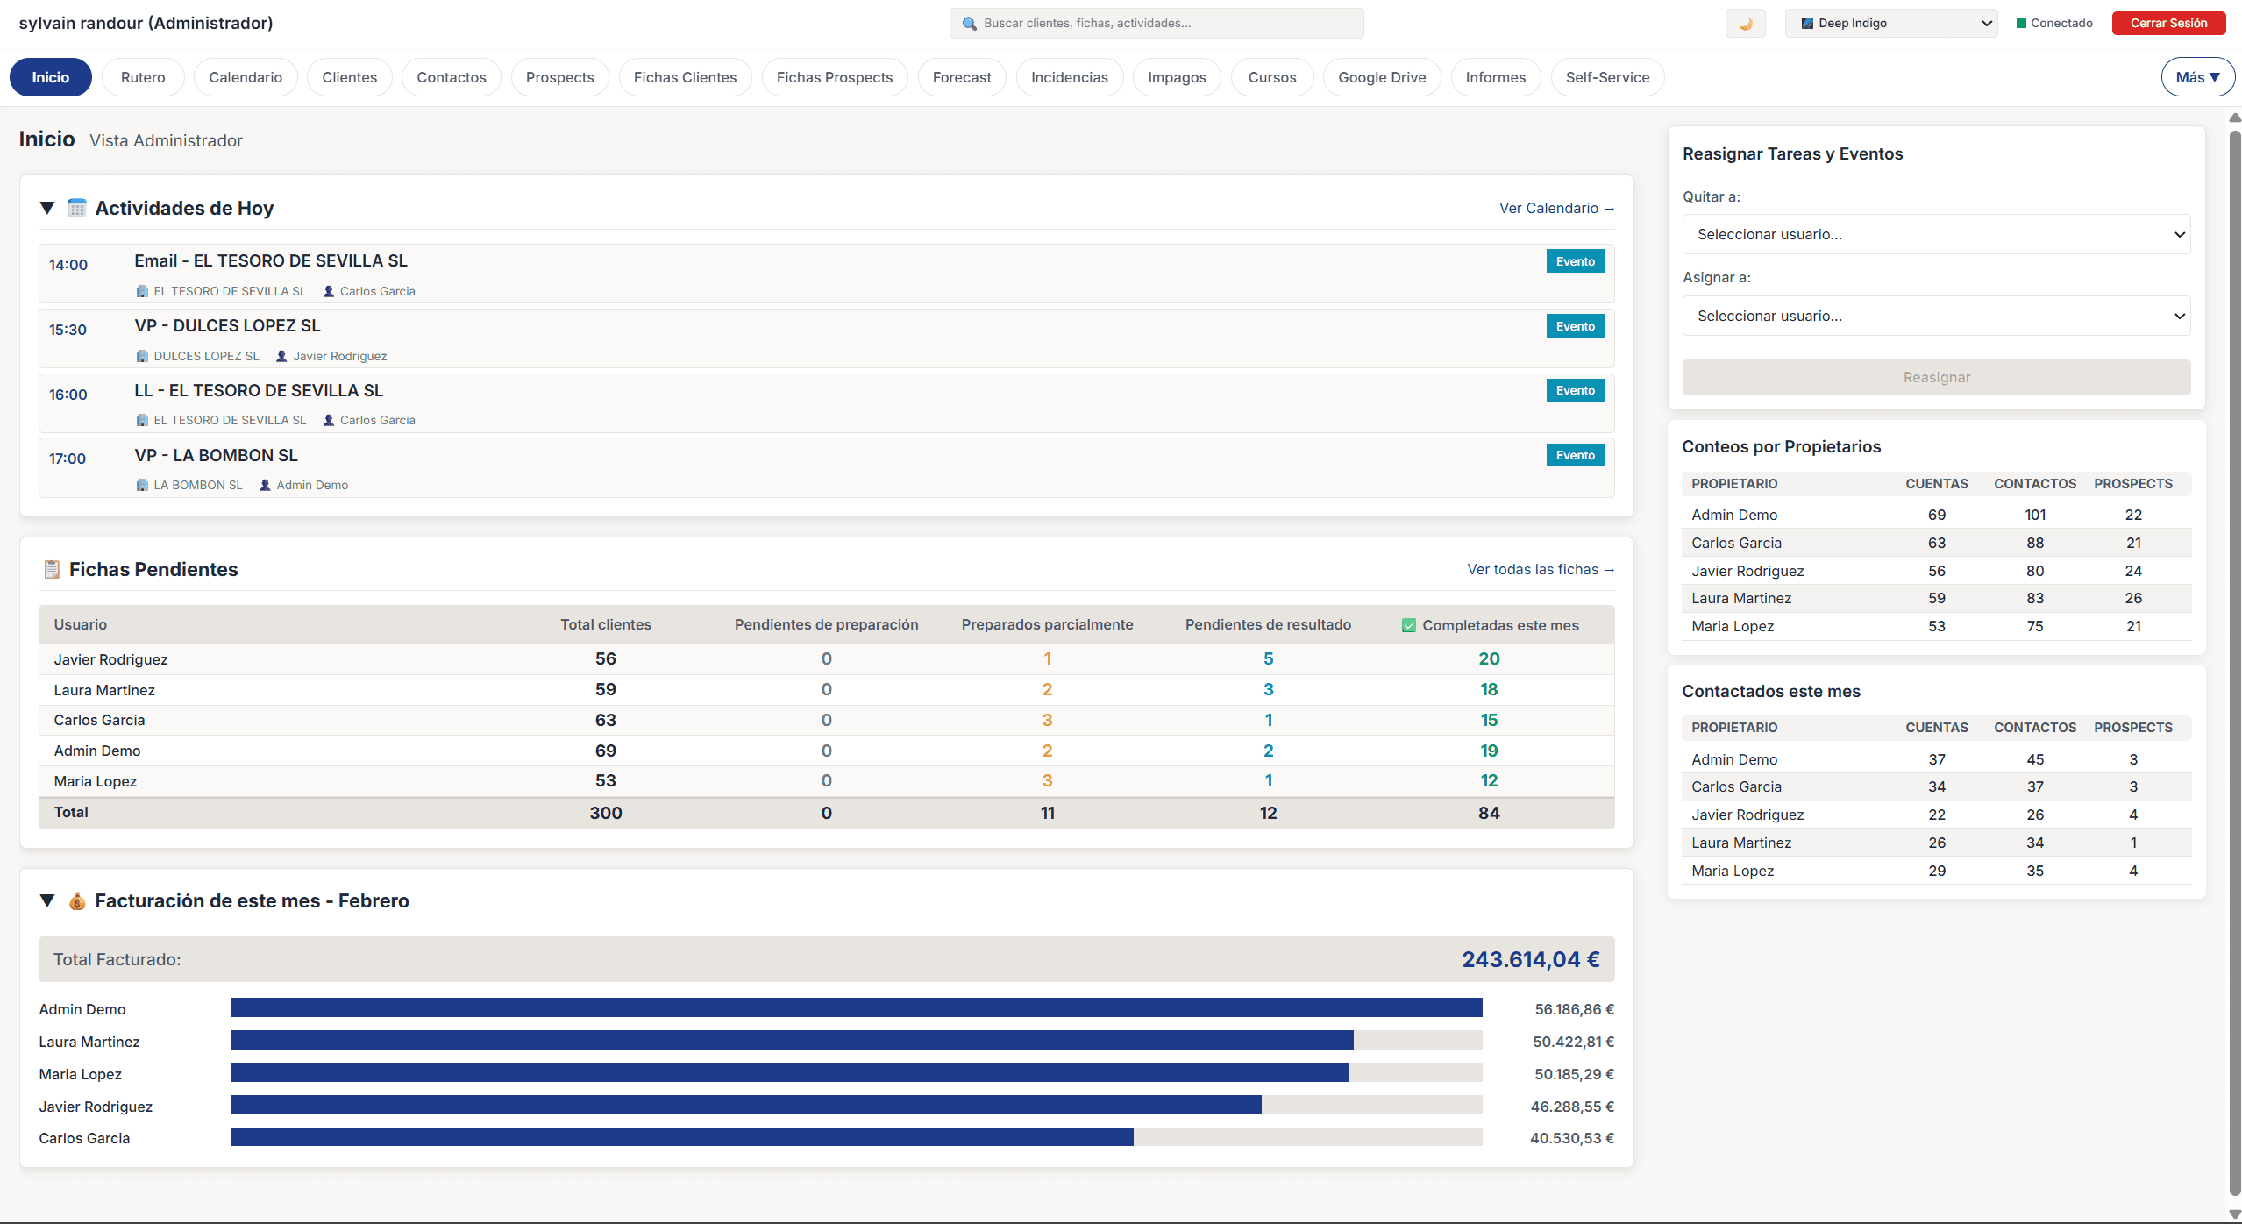Click the green checkmark in Completadas este mes header
This screenshot has height=1224, width=2242.
click(x=1409, y=624)
